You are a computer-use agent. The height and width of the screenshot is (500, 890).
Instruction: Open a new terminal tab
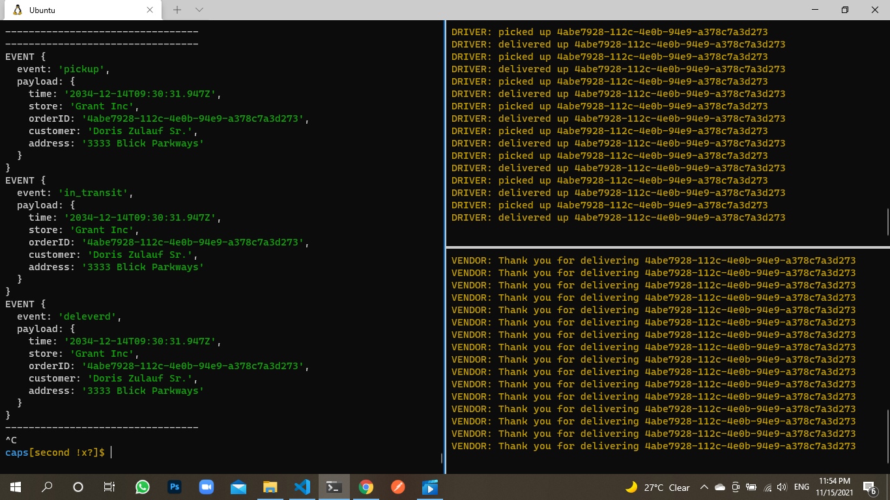point(177,10)
